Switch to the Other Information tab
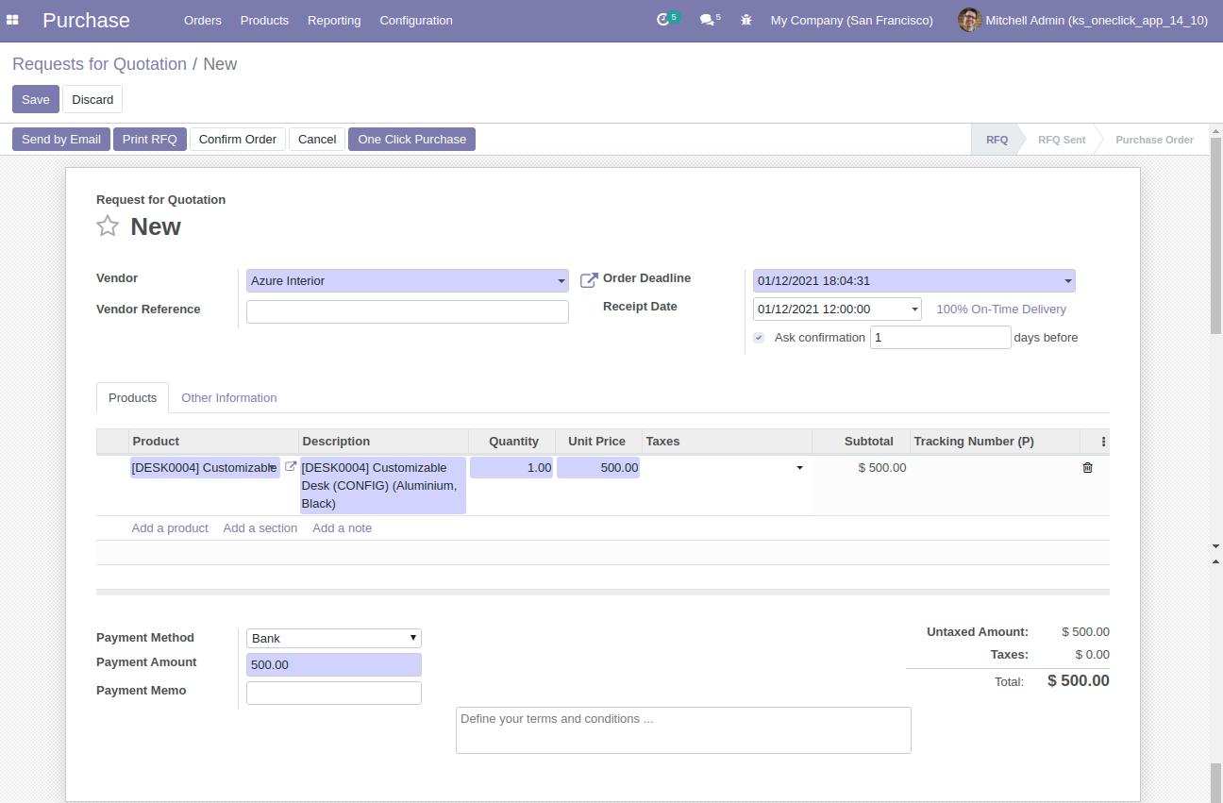This screenshot has width=1223, height=803. click(x=229, y=398)
